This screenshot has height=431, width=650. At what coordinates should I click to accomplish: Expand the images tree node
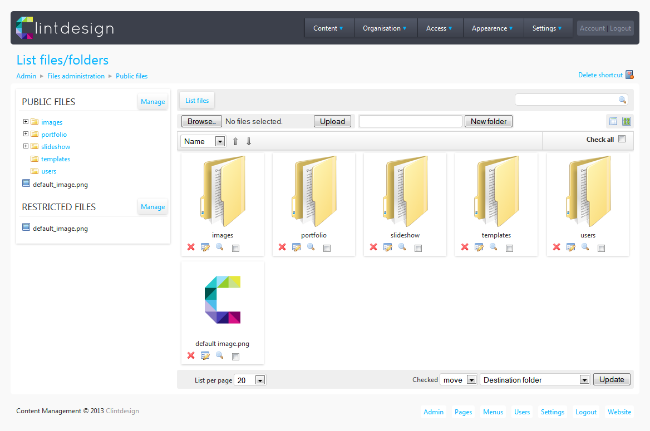coord(26,121)
